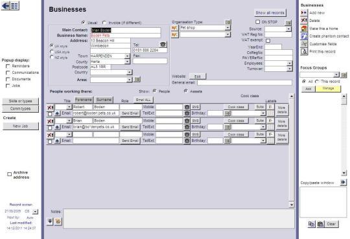The height and width of the screenshot is (239, 350).
Task: Click the Print this record icon
Action: (304, 52)
